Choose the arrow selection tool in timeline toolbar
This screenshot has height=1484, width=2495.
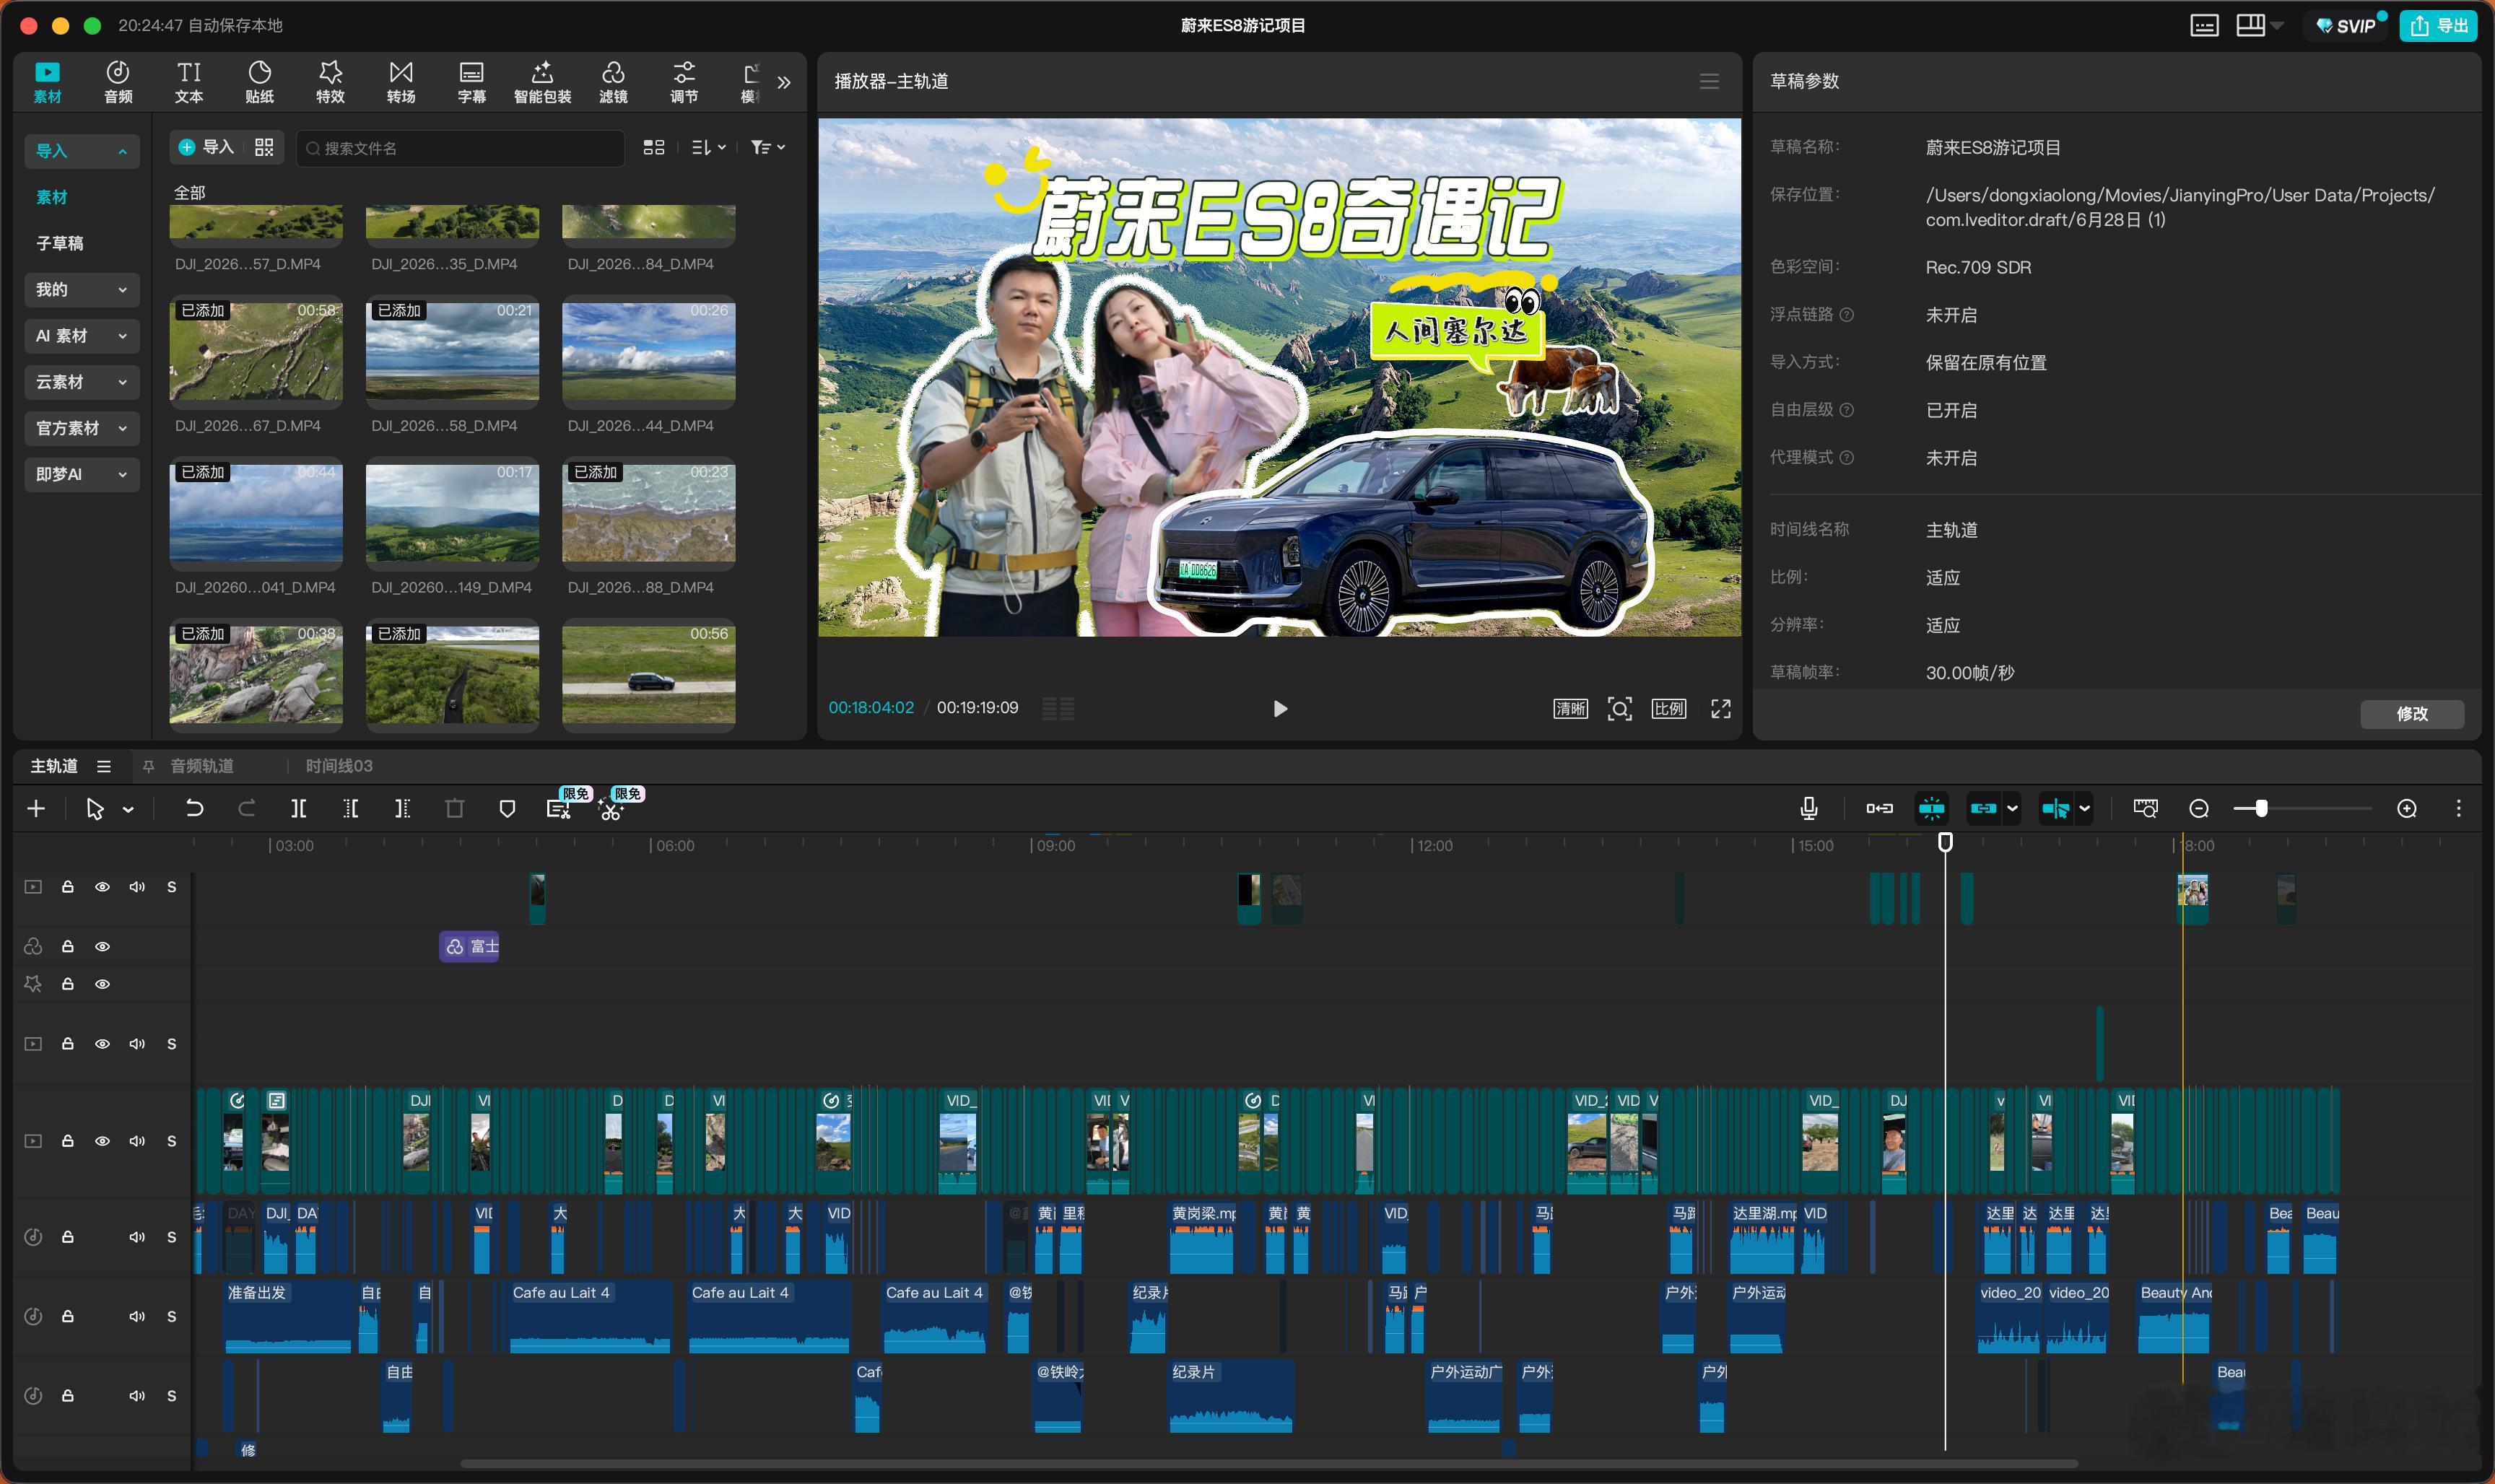(x=95, y=808)
